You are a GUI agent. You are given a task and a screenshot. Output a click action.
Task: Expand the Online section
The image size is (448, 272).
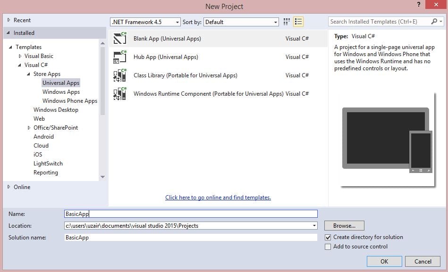click(x=8, y=187)
